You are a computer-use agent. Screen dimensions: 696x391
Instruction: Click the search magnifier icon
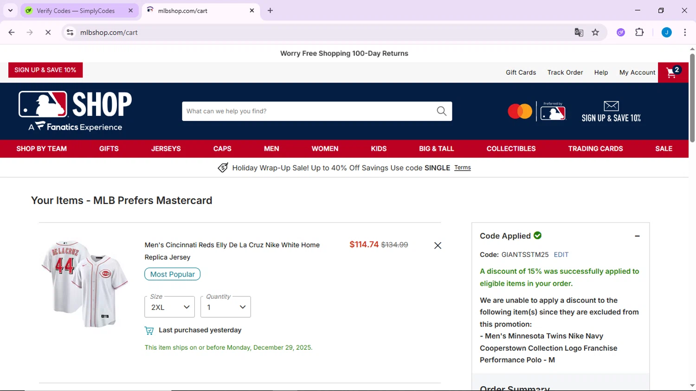click(x=441, y=111)
